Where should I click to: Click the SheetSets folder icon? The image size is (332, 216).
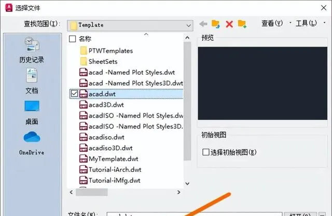pyautogui.click(x=84, y=62)
